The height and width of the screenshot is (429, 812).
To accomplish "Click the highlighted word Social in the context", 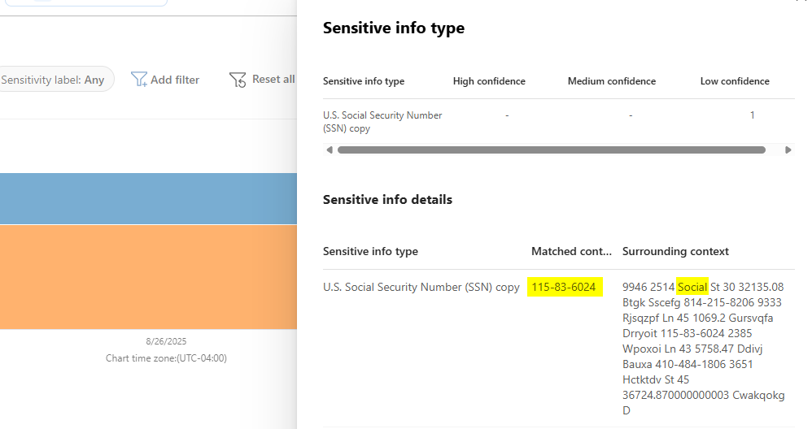I will coord(692,287).
